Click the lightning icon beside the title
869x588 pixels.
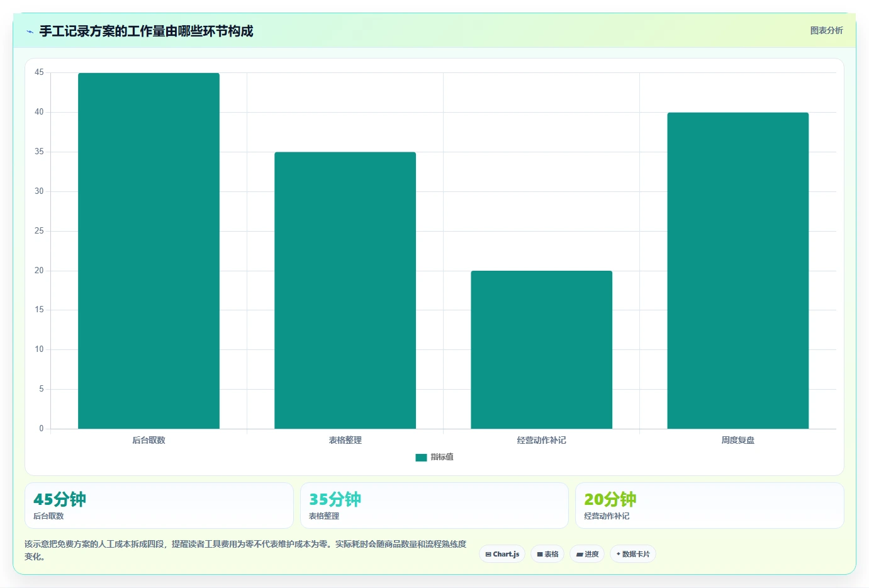(x=30, y=31)
